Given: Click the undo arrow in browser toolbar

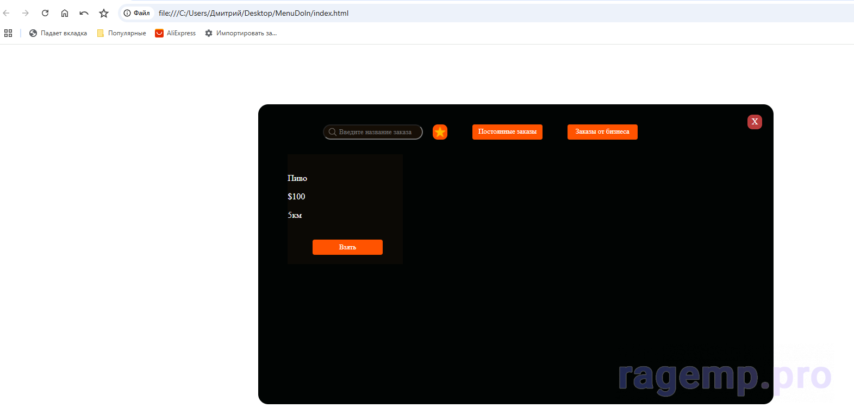Looking at the screenshot, I should (84, 13).
